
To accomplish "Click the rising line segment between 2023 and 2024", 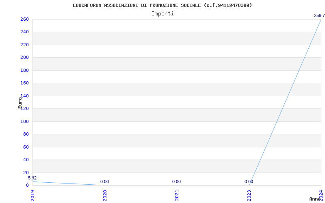I will (x=285, y=102).
